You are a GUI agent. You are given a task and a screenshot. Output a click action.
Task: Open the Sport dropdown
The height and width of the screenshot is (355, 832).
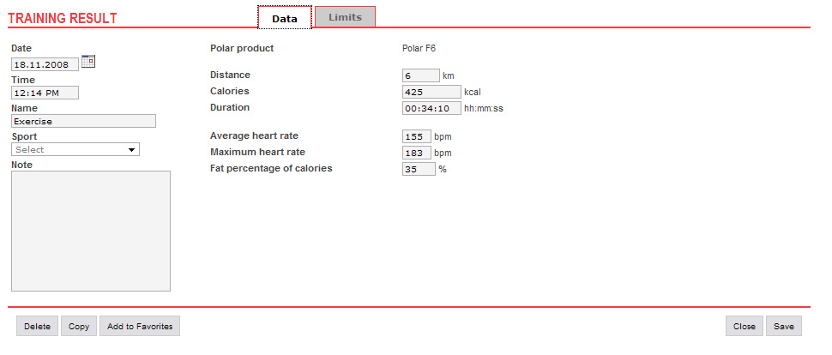point(75,150)
